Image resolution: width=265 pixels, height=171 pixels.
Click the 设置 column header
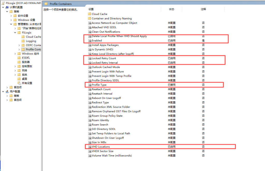[91, 9]
